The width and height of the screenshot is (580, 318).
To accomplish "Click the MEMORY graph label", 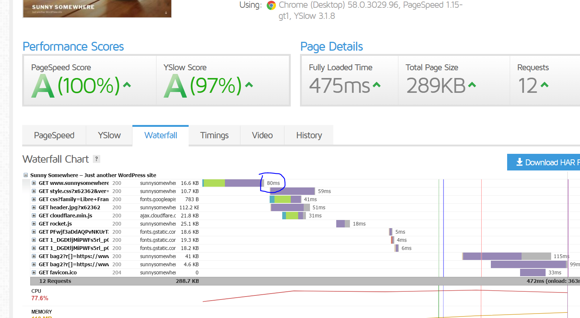I will [x=41, y=312].
